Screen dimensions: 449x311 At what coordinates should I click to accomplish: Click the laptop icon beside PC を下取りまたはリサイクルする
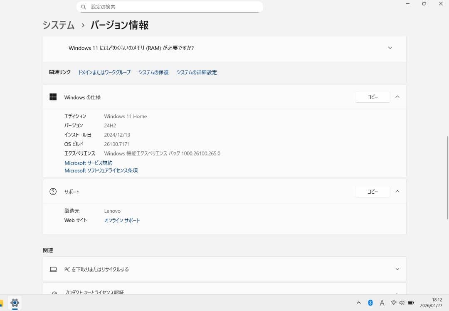click(53, 269)
